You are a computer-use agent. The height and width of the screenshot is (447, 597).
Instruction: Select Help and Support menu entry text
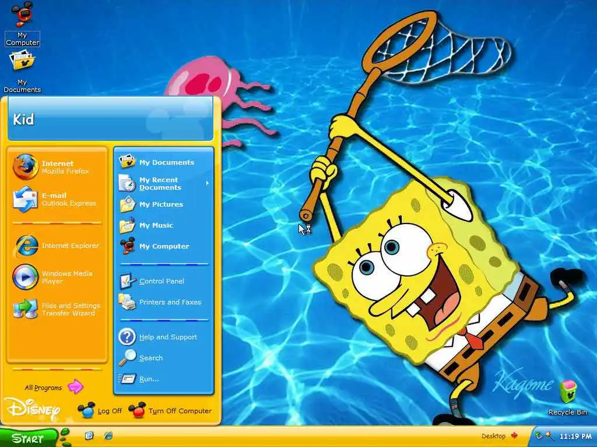click(x=168, y=337)
